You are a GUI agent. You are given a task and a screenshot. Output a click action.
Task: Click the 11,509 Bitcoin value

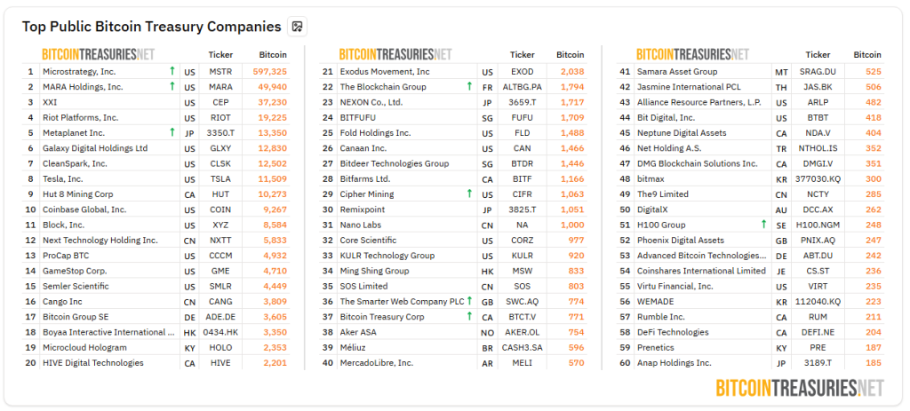pos(272,178)
